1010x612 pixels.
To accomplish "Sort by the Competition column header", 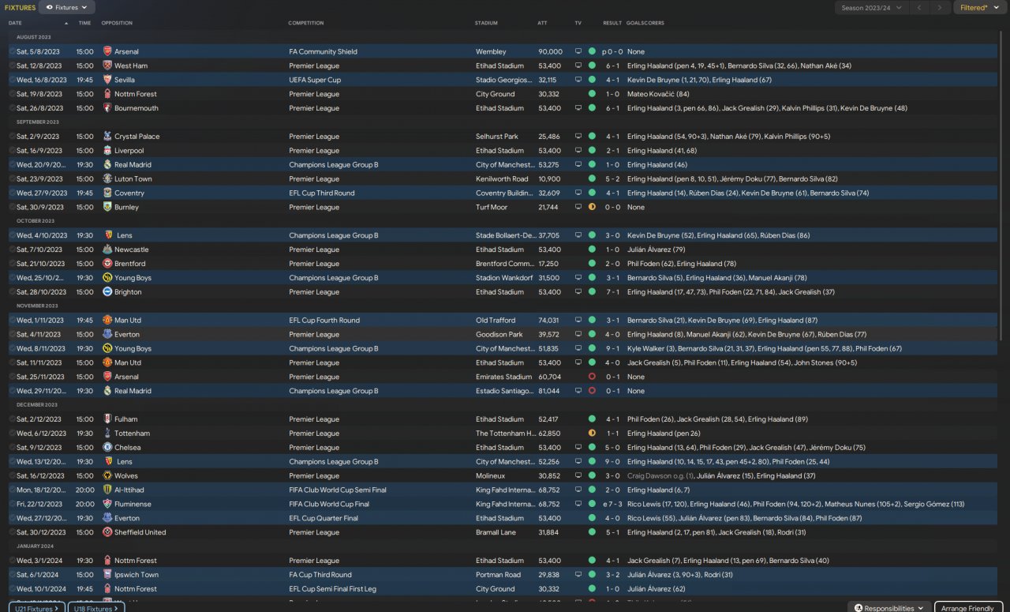I will [306, 23].
